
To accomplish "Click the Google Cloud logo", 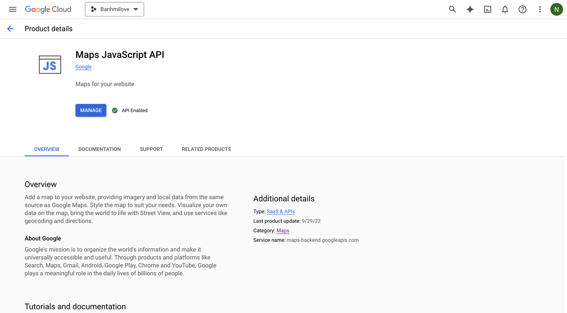I will click(48, 9).
